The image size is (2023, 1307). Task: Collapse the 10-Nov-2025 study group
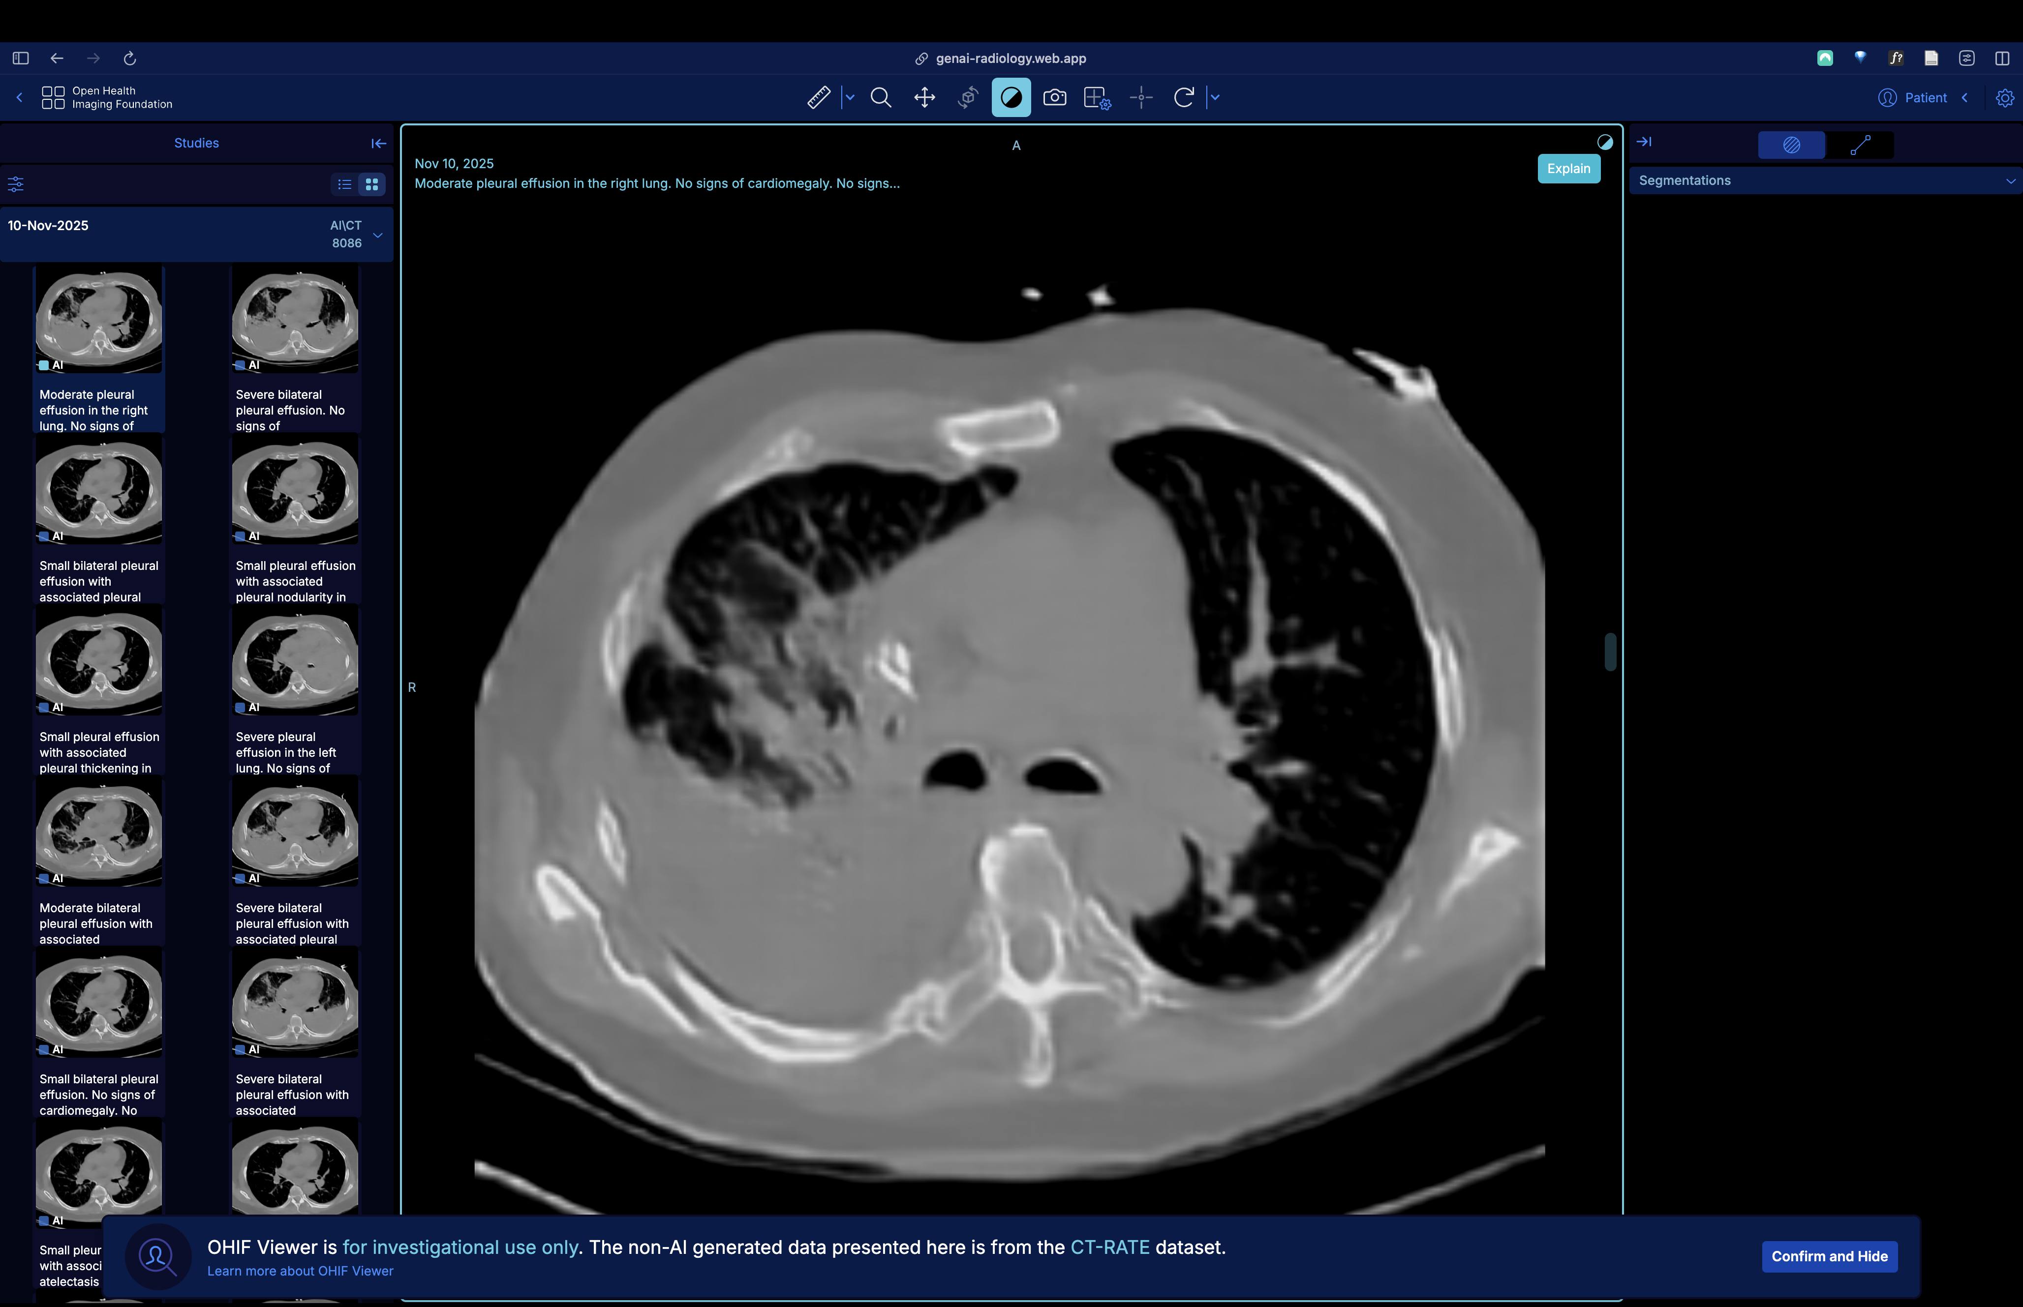(378, 234)
